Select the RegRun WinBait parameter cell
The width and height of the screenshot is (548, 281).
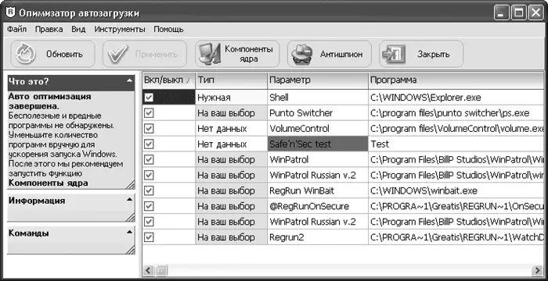(318, 190)
